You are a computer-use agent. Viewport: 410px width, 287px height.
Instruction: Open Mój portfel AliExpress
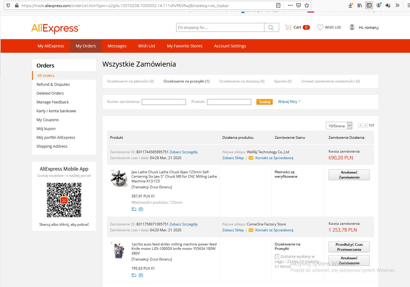point(56,137)
